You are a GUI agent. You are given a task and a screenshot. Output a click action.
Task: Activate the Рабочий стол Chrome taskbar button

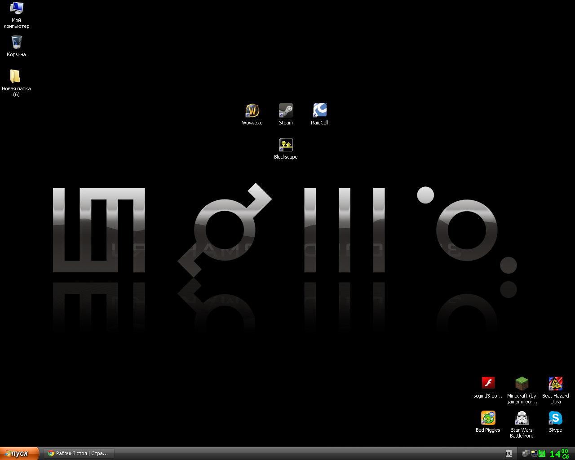click(79, 454)
